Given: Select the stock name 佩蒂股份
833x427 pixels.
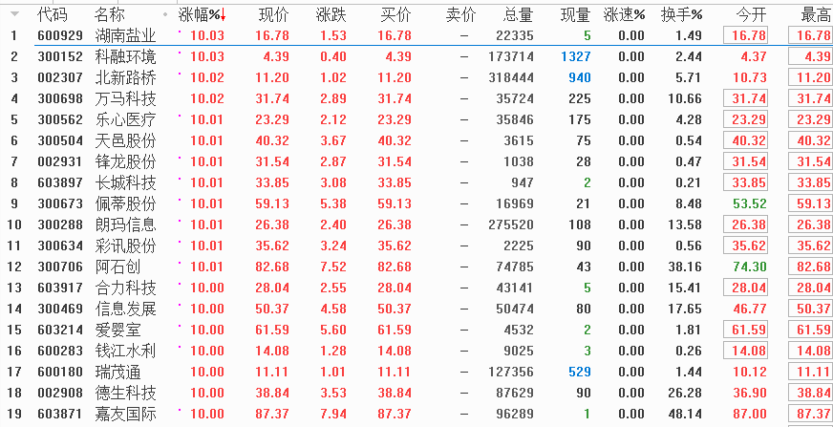Looking at the screenshot, I should pyautogui.click(x=125, y=203).
